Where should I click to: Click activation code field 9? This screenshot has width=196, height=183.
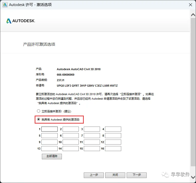(50, 142)
